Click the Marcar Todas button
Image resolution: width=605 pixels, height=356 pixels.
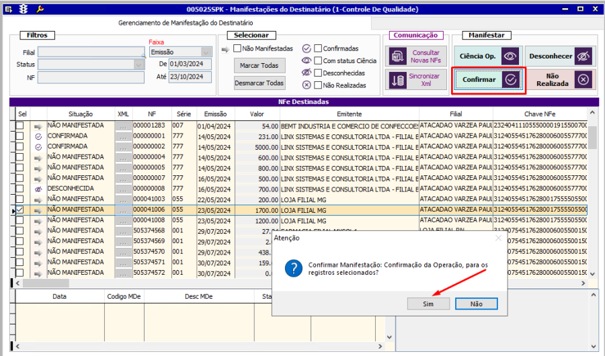point(259,66)
